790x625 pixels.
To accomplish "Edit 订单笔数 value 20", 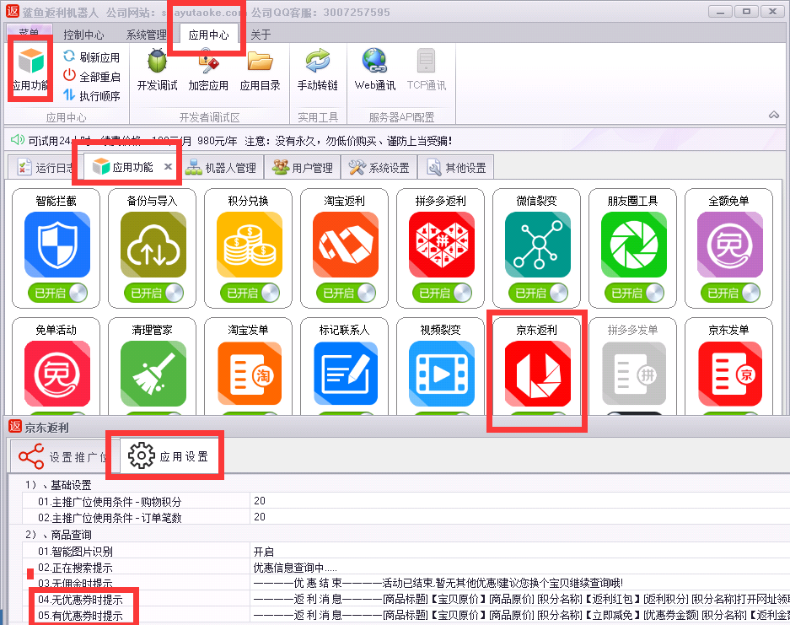I will tap(519, 517).
